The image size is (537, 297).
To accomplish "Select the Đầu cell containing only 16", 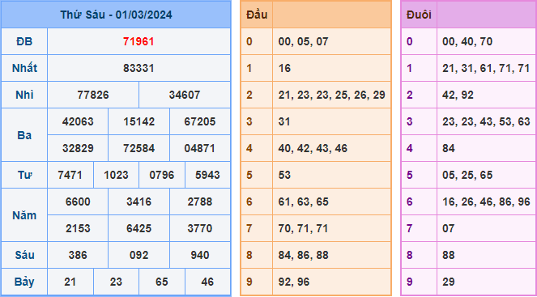I will click(x=331, y=68).
